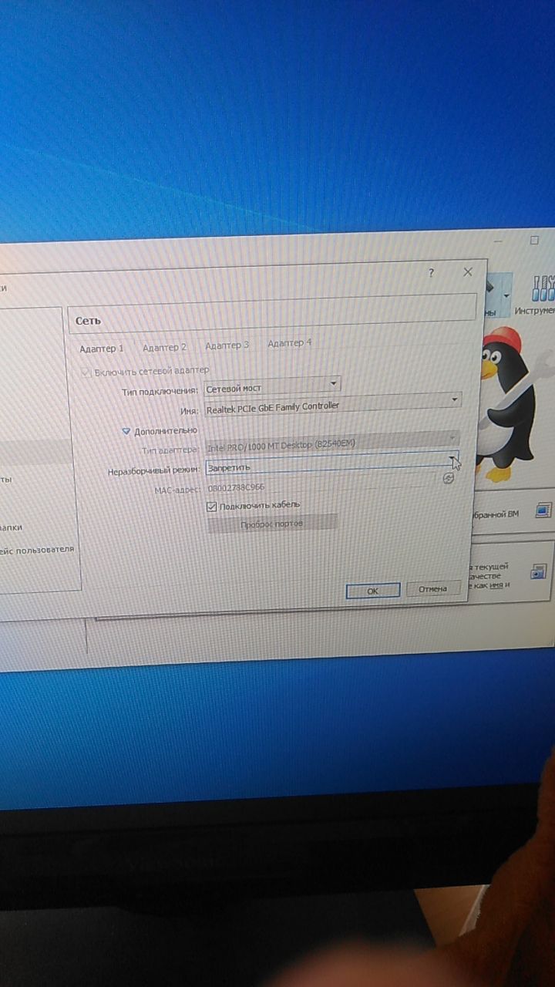555x987 pixels.
Task: Click the Отмена button
Action: (x=433, y=588)
